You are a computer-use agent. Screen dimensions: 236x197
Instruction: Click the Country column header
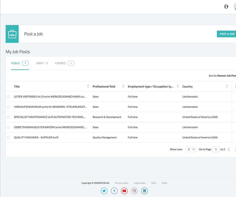click(x=187, y=86)
